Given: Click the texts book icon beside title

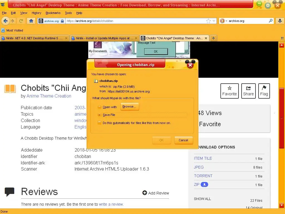Looking at the screenshot, I should point(10,89).
